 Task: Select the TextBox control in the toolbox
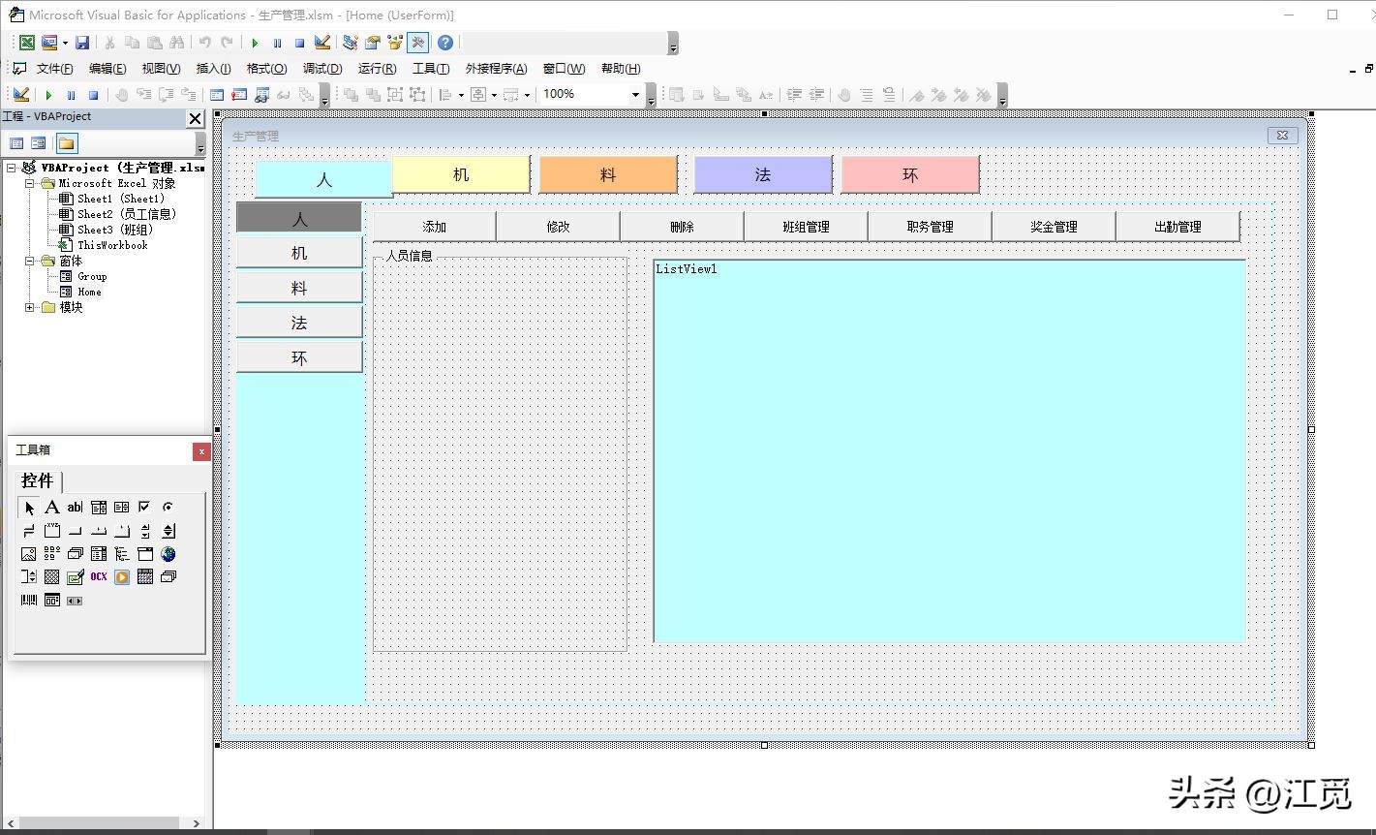pyautogui.click(x=74, y=507)
